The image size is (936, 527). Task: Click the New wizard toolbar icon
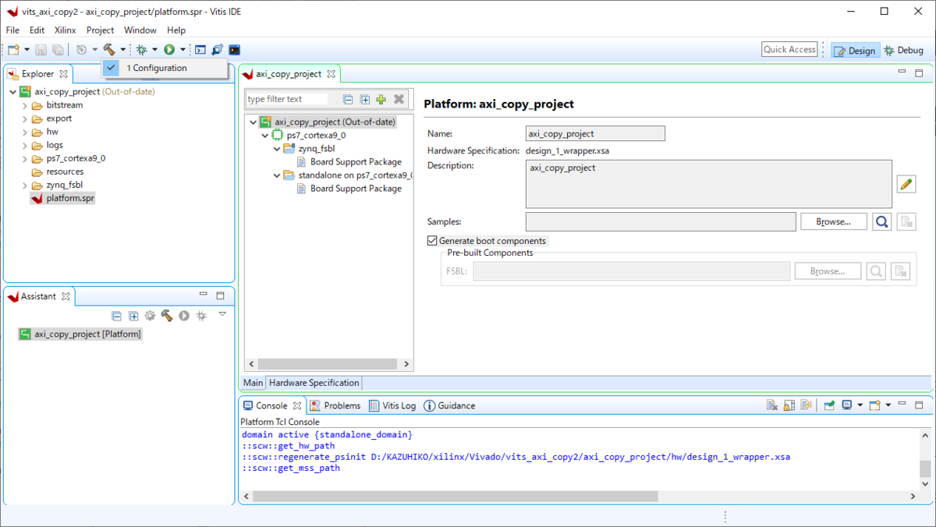pyautogui.click(x=13, y=49)
